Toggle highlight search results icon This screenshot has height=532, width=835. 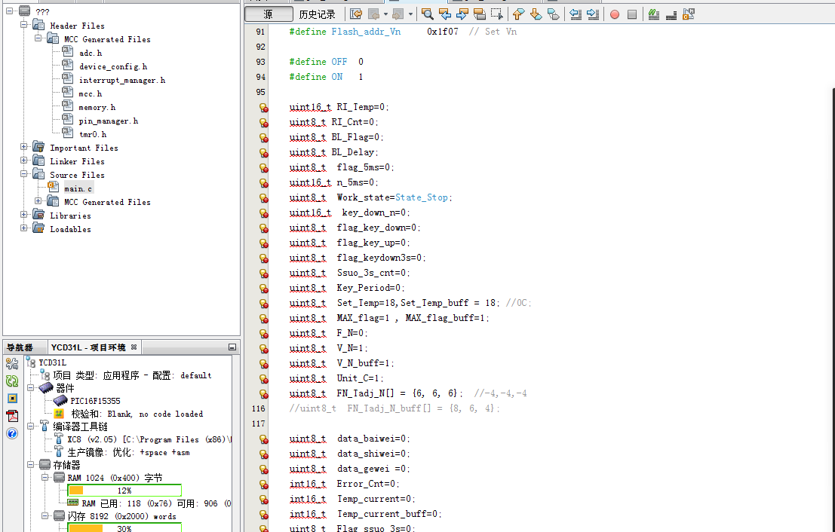pos(480,14)
